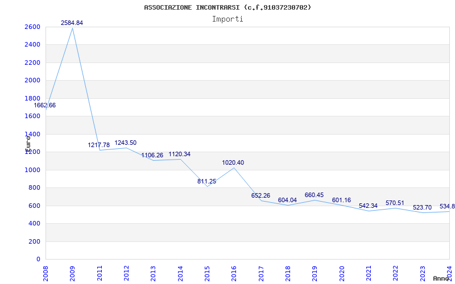Click the 811.25 data point label
Viewport: 455px width, 284px height.
pyautogui.click(x=206, y=182)
